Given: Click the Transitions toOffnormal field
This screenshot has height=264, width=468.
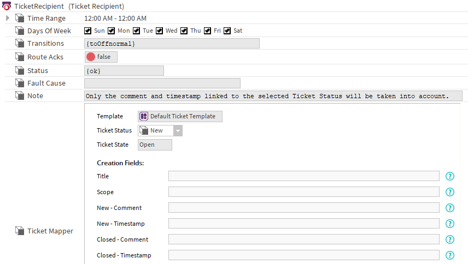Looking at the screenshot, I should [x=172, y=44].
